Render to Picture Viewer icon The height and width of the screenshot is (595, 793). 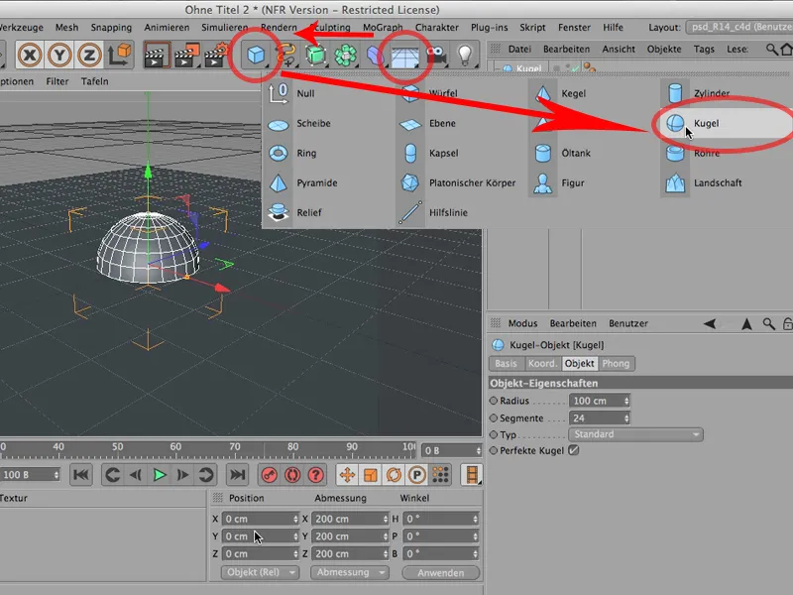[187, 55]
